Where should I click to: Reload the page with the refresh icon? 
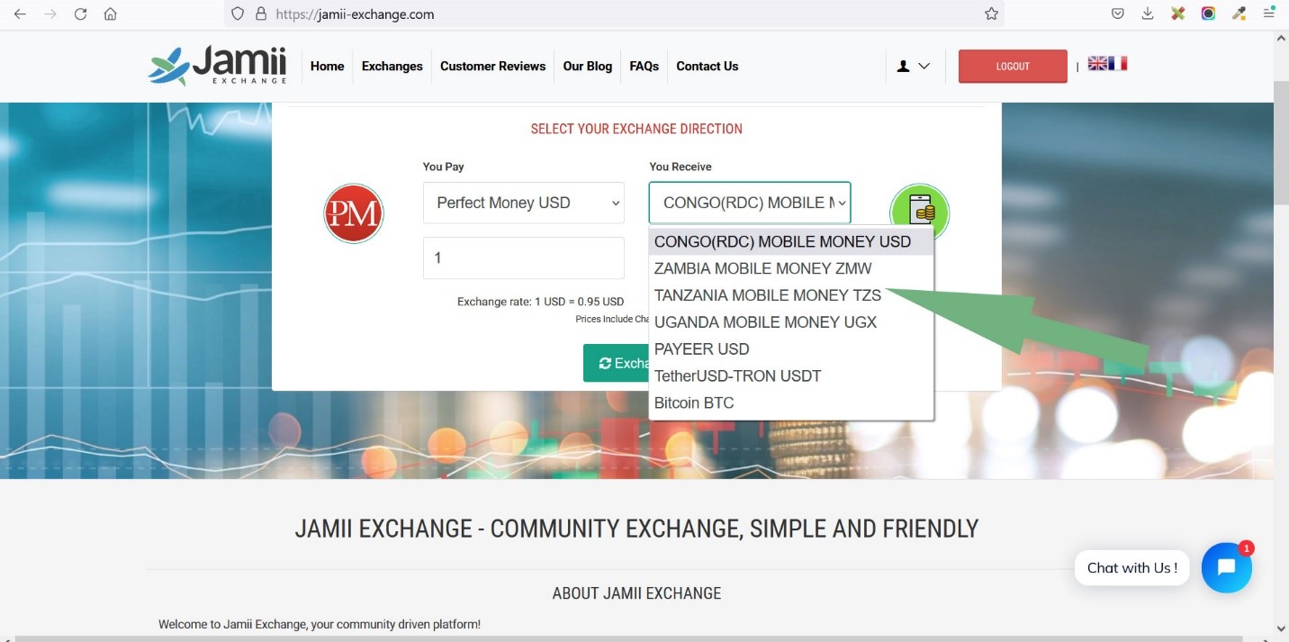click(81, 14)
